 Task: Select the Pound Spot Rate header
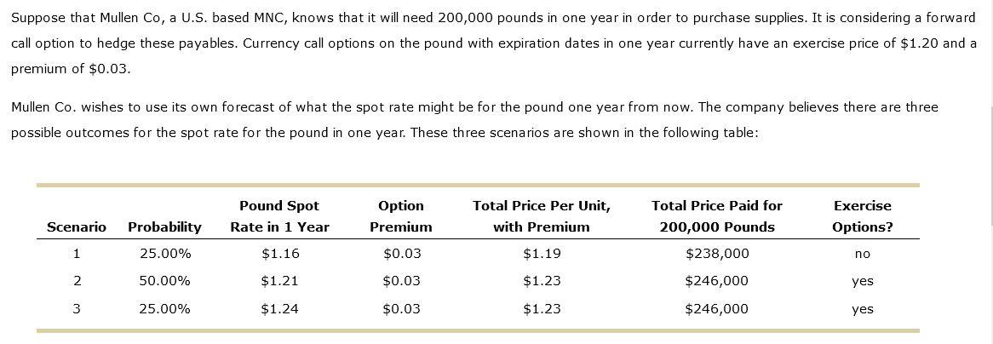coord(279,216)
